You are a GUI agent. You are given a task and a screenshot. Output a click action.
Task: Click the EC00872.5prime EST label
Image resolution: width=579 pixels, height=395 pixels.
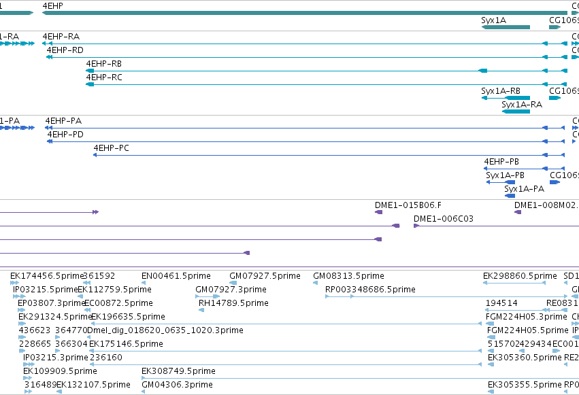tap(118, 303)
